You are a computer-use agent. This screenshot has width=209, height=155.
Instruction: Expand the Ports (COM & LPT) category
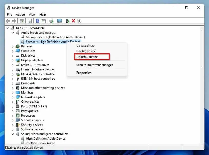coord(13,106)
